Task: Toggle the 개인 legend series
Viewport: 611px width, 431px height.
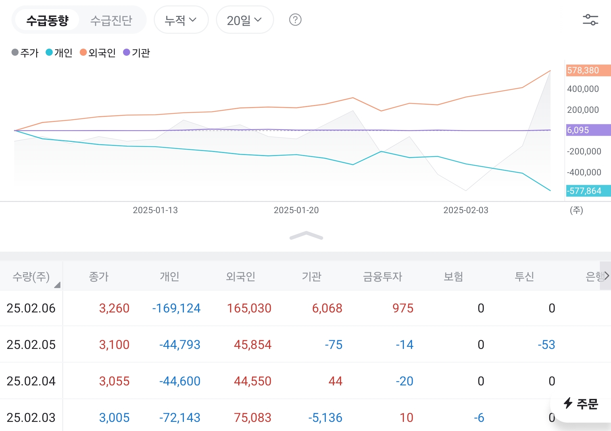Action: point(59,53)
